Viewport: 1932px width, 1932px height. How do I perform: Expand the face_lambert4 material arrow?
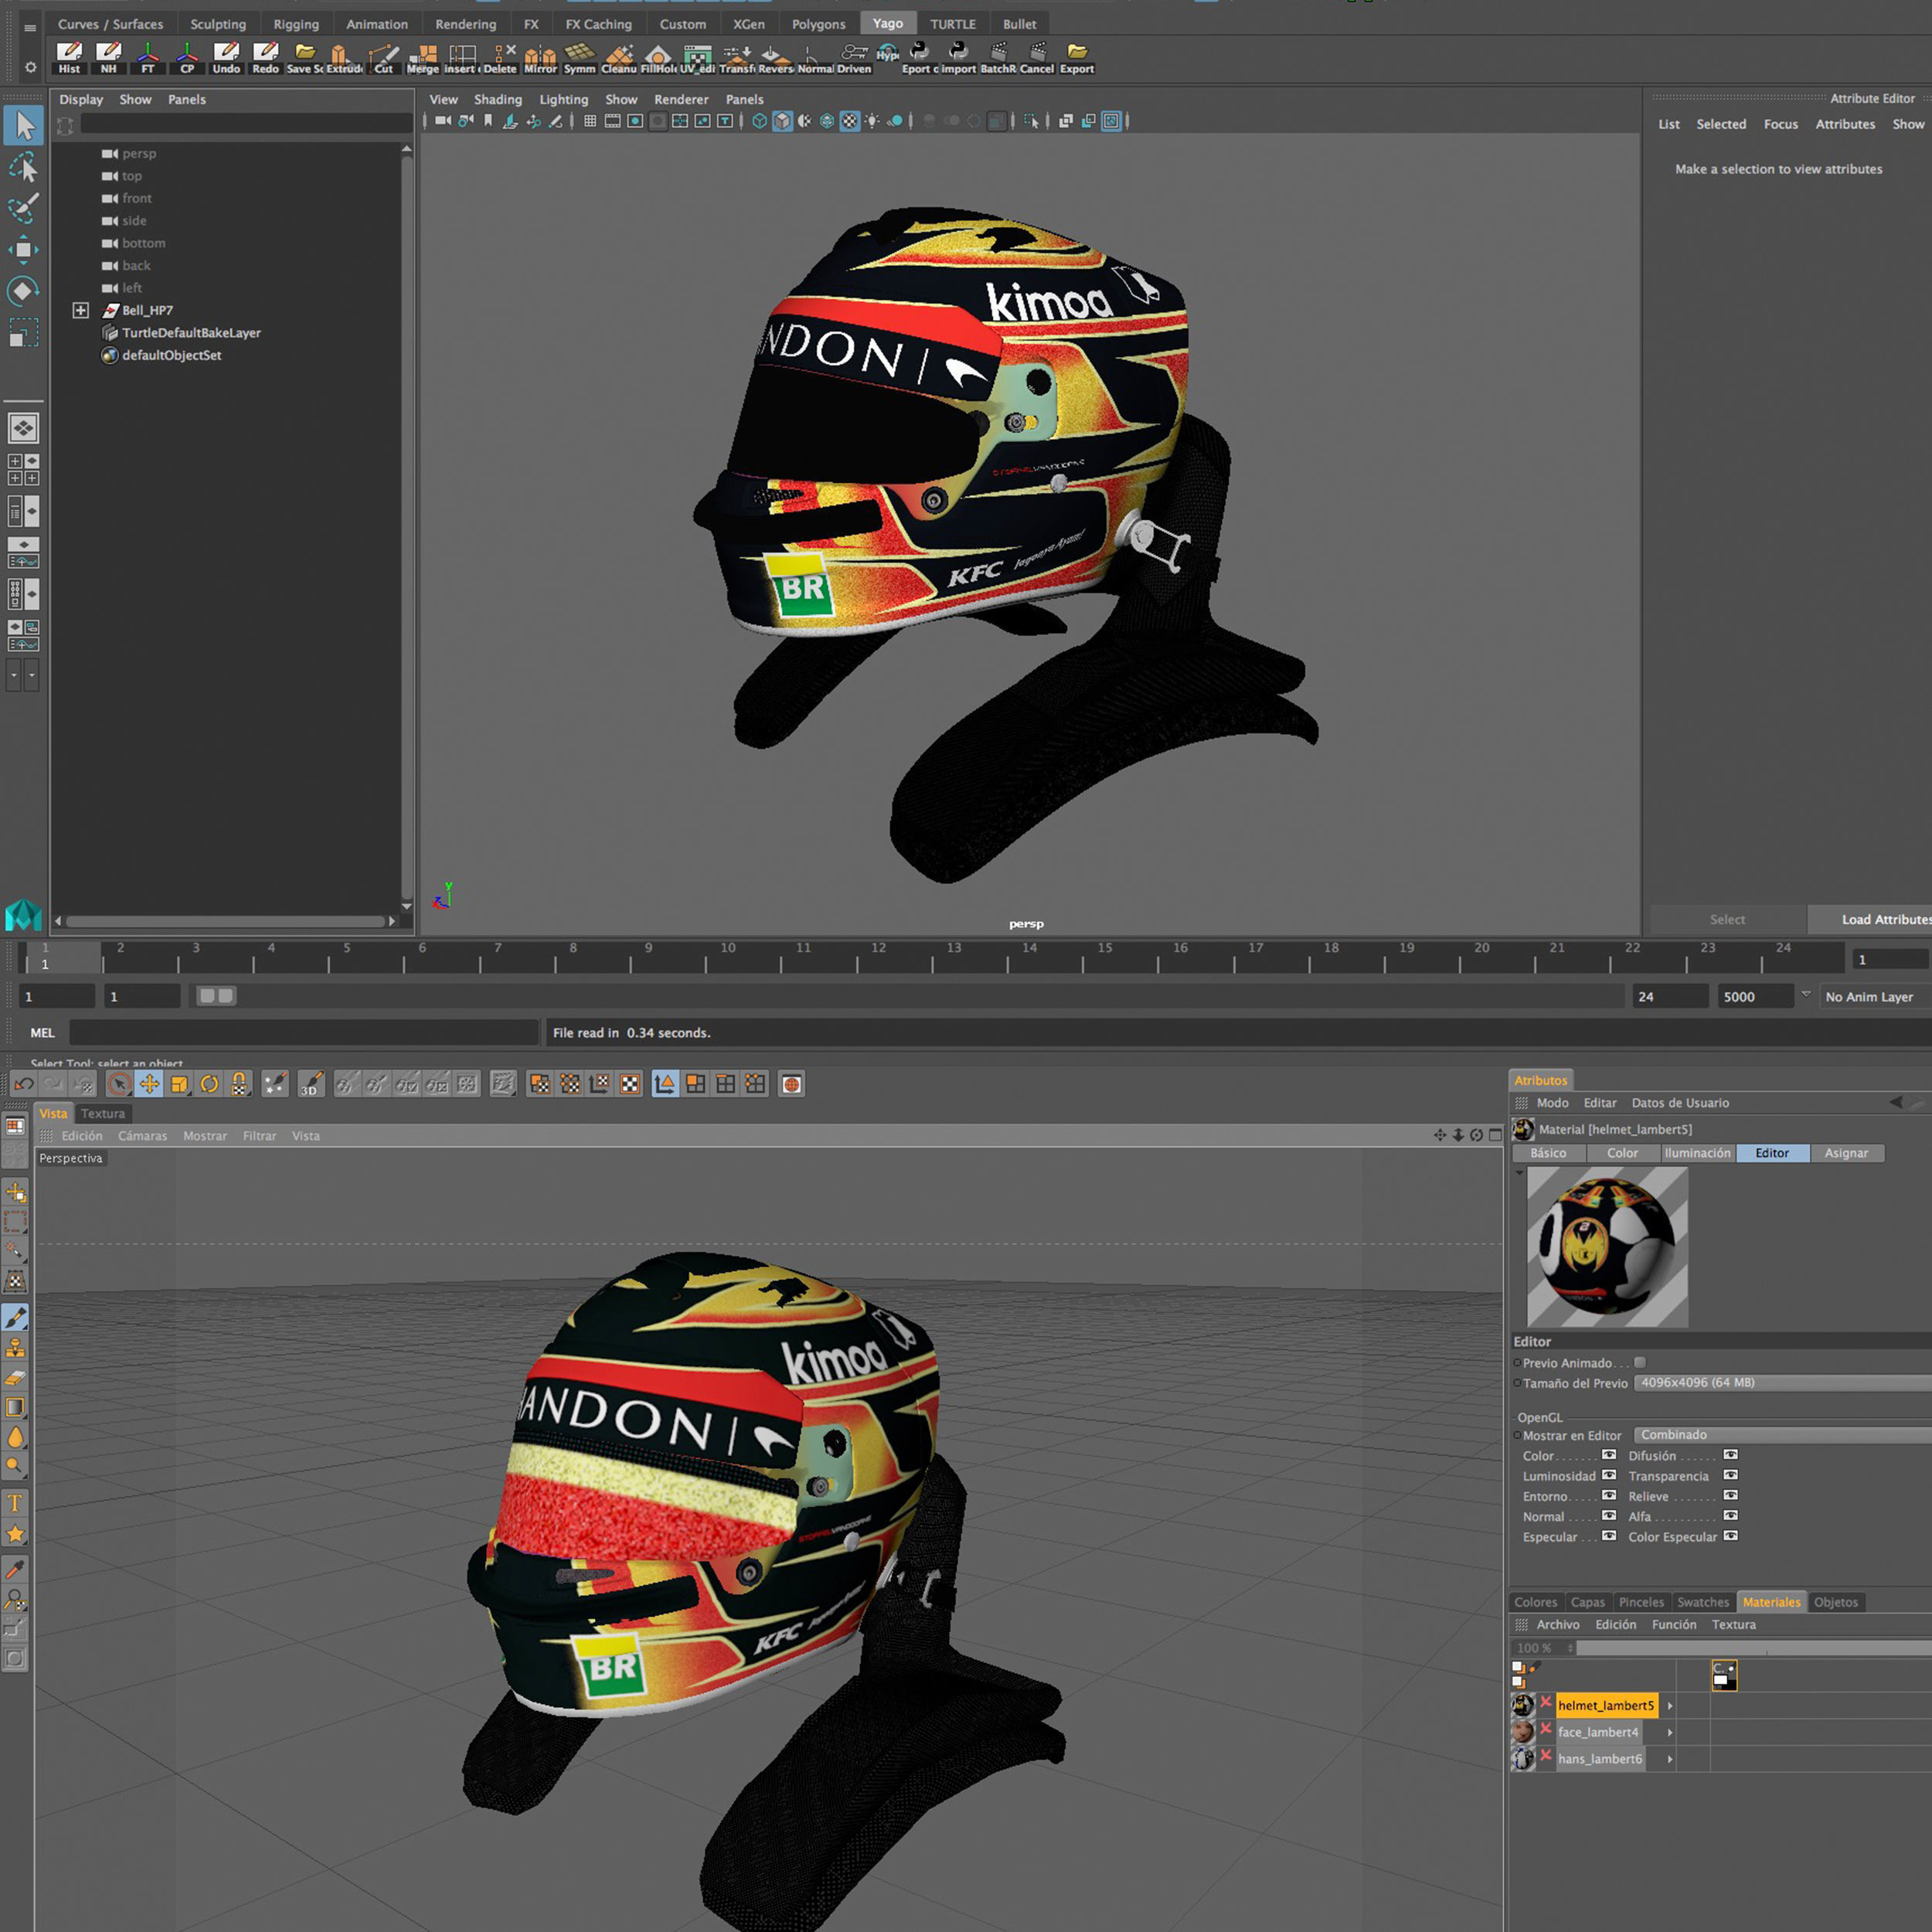1670,1732
